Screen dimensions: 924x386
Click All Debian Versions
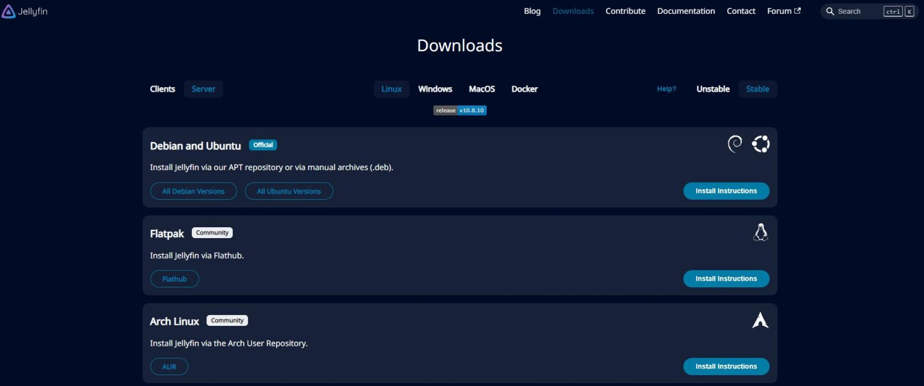tap(193, 191)
